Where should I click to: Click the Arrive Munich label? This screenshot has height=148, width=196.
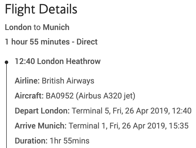41,126
